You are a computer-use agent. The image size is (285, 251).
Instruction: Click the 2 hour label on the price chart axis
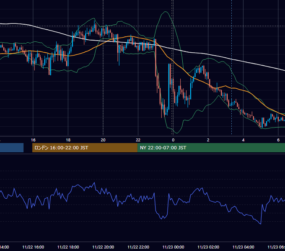click(208, 140)
